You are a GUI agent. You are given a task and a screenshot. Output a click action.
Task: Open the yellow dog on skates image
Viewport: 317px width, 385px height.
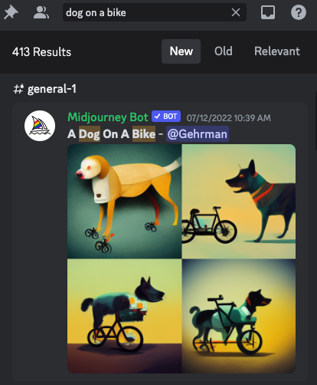click(124, 201)
